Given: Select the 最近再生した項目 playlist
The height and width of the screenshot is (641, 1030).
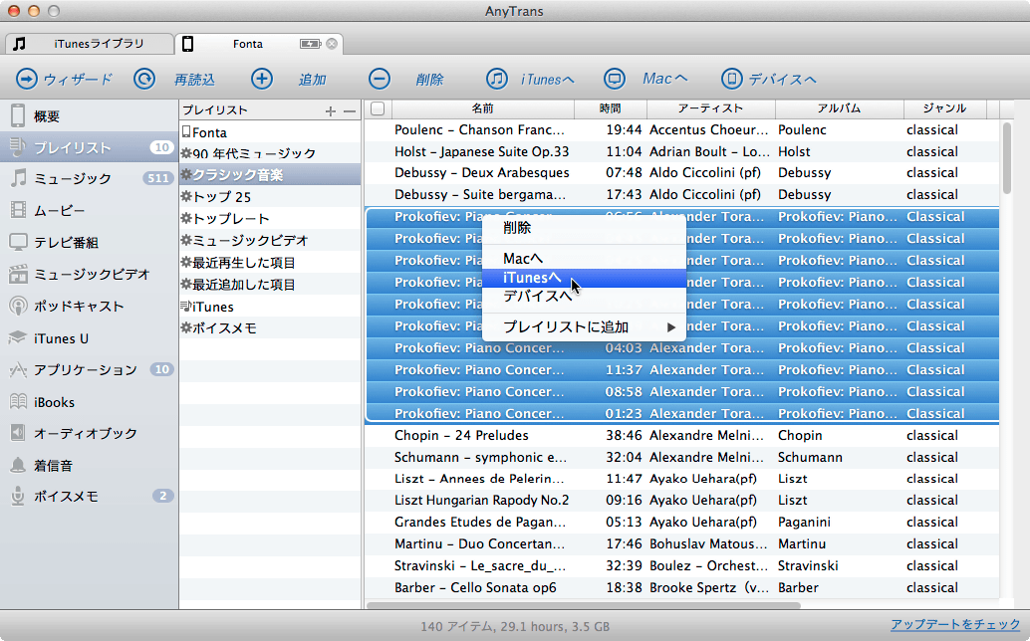Looking at the screenshot, I should 270,263.
